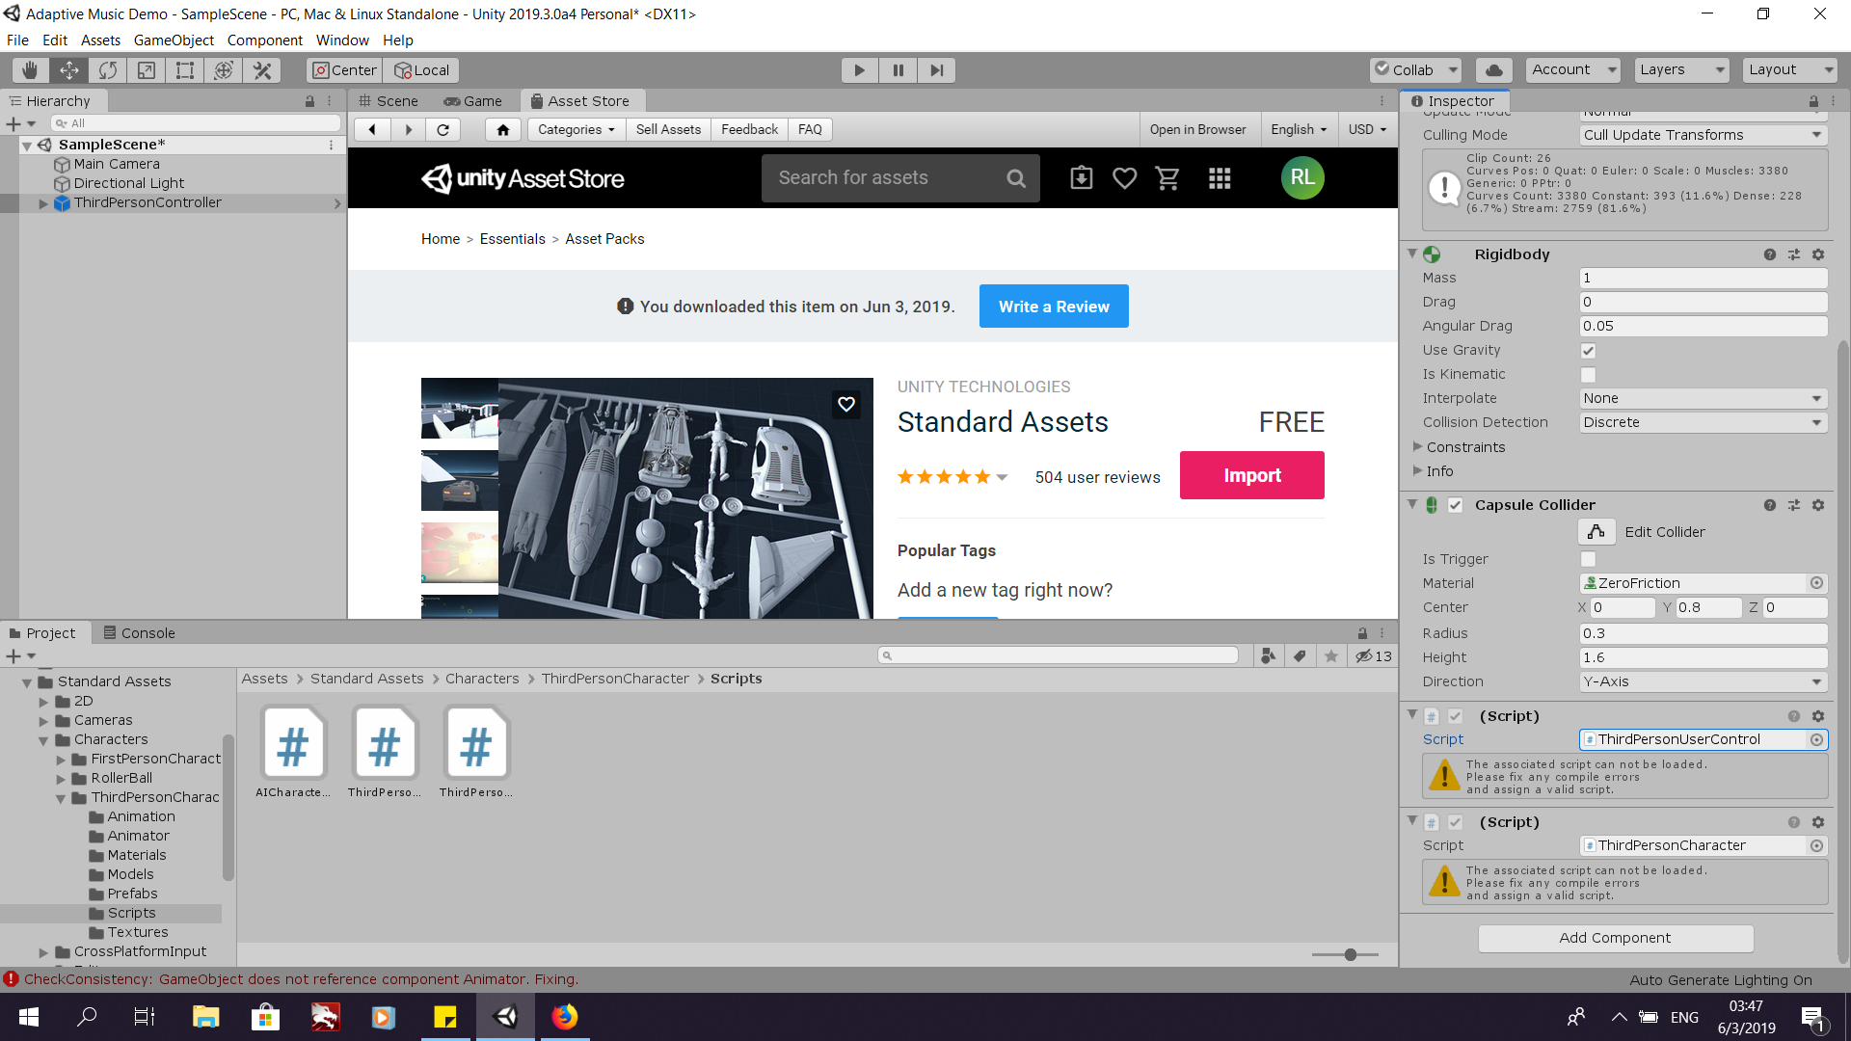Open custom editor tools
The width and height of the screenshot is (1851, 1041).
[x=261, y=70]
